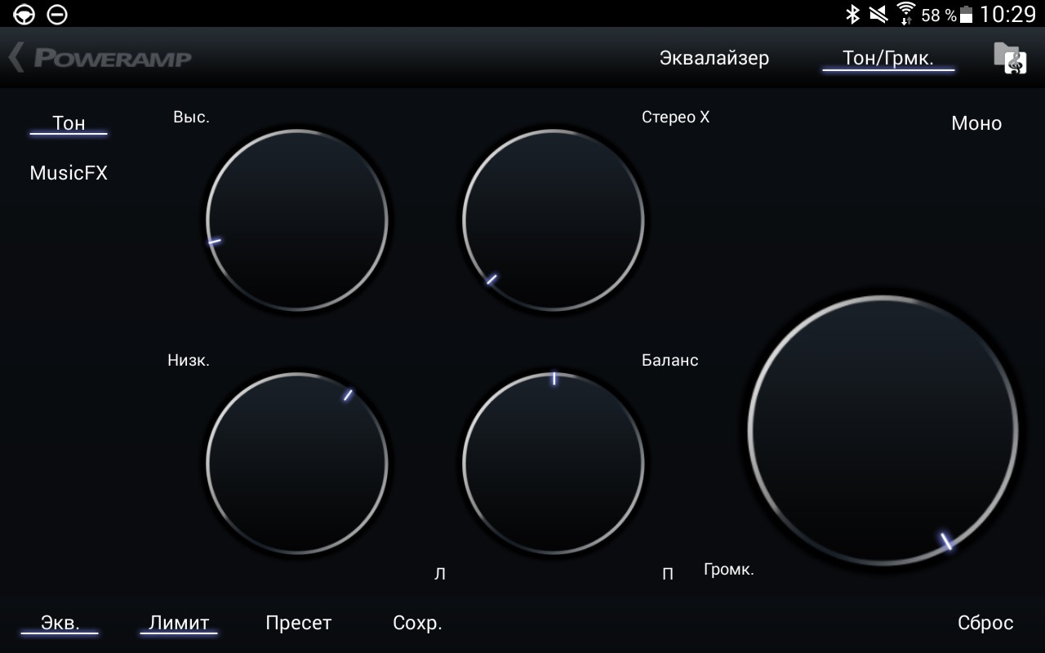
Task: Click the Сохр. save button
Action: 417,623
